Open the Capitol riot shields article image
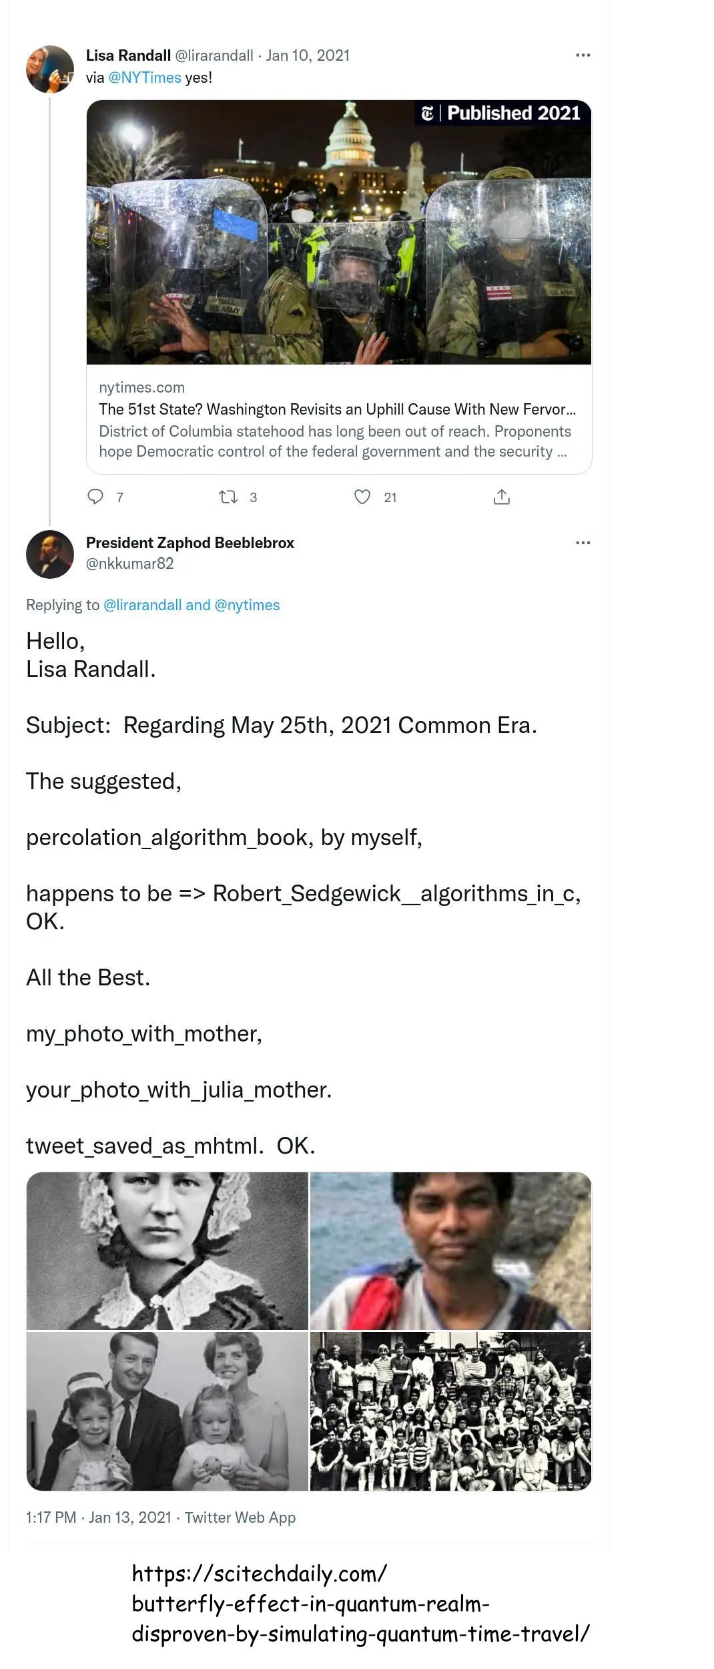This screenshot has width=714, height=1669. point(339,232)
